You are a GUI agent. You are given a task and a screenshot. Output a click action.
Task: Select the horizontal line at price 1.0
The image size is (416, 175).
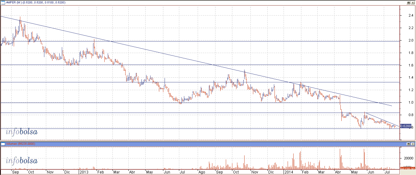click(x=200, y=103)
